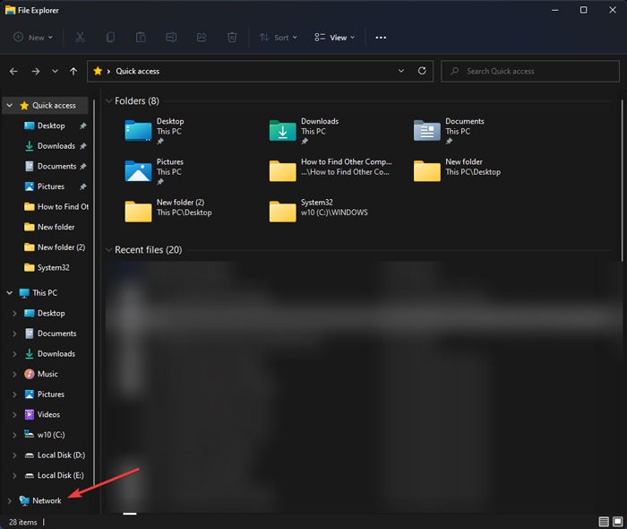Open New folder tile in Folders group
Image resolution: width=627 pixels, height=529 pixels.
coord(457,169)
